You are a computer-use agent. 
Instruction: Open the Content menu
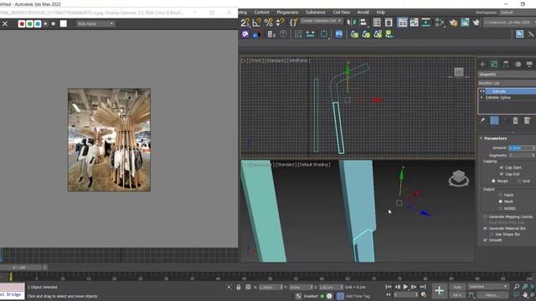click(261, 13)
